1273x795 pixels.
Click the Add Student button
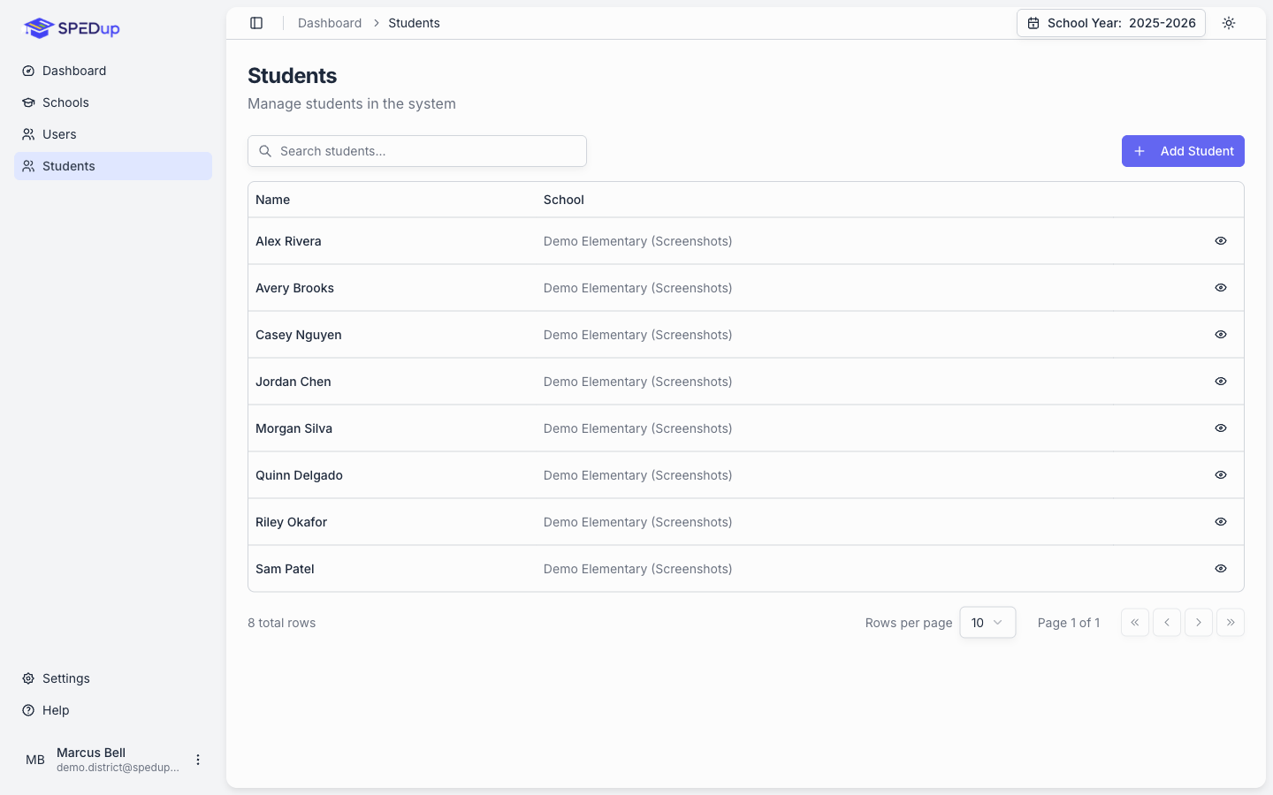[x=1183, y=151]
